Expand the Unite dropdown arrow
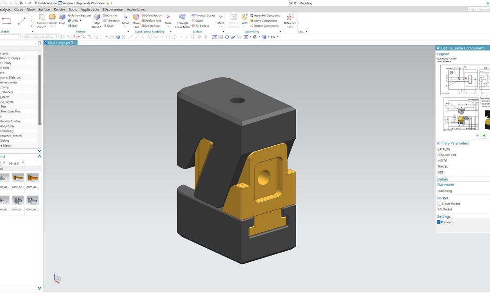The image size is (490, 296). pos(80,21)
